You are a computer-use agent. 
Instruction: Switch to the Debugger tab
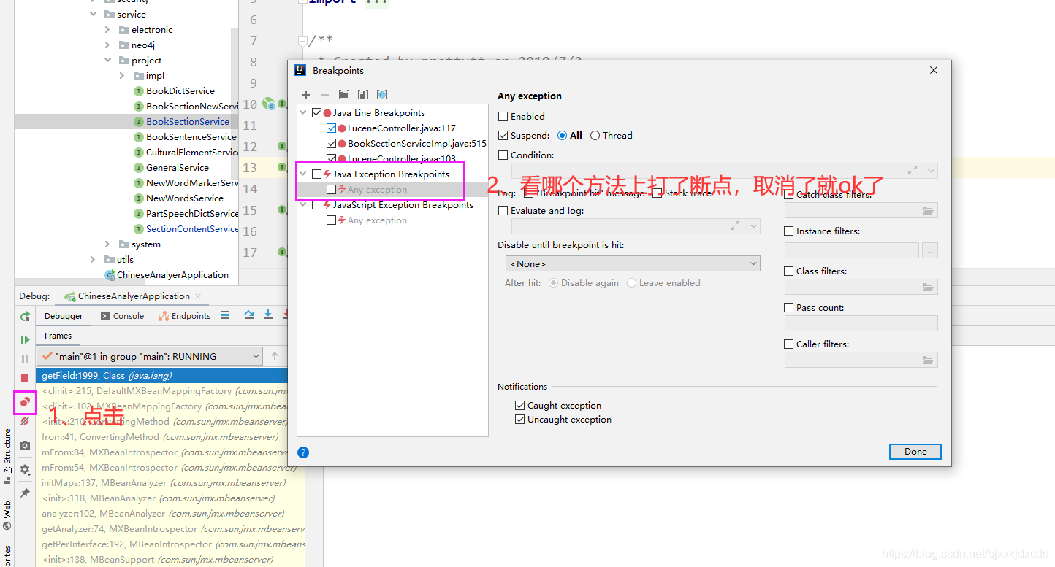coord(64,316)
